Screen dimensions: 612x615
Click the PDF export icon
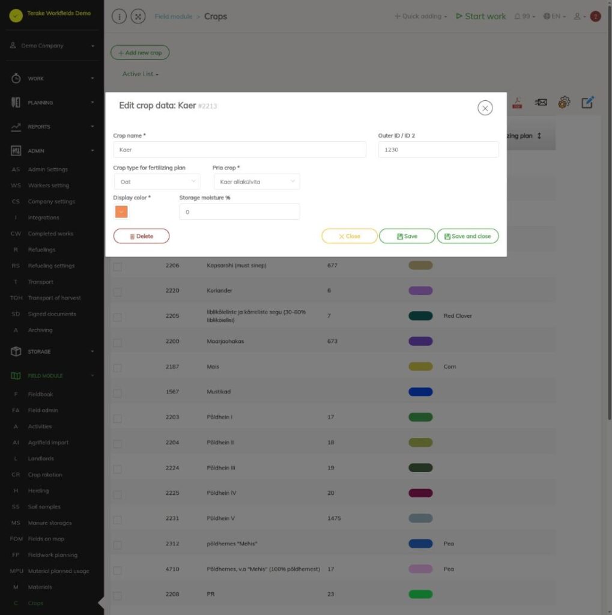coord(517,103)
